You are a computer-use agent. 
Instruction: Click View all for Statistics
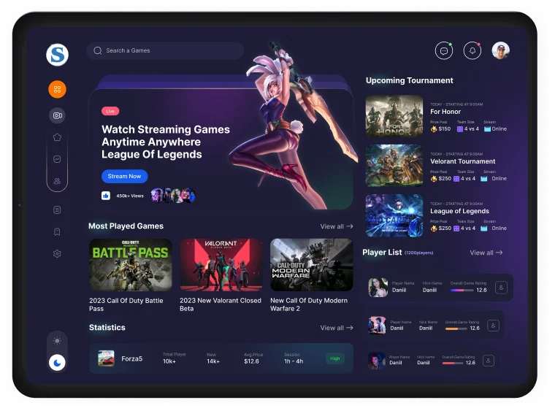coord(337,328)
